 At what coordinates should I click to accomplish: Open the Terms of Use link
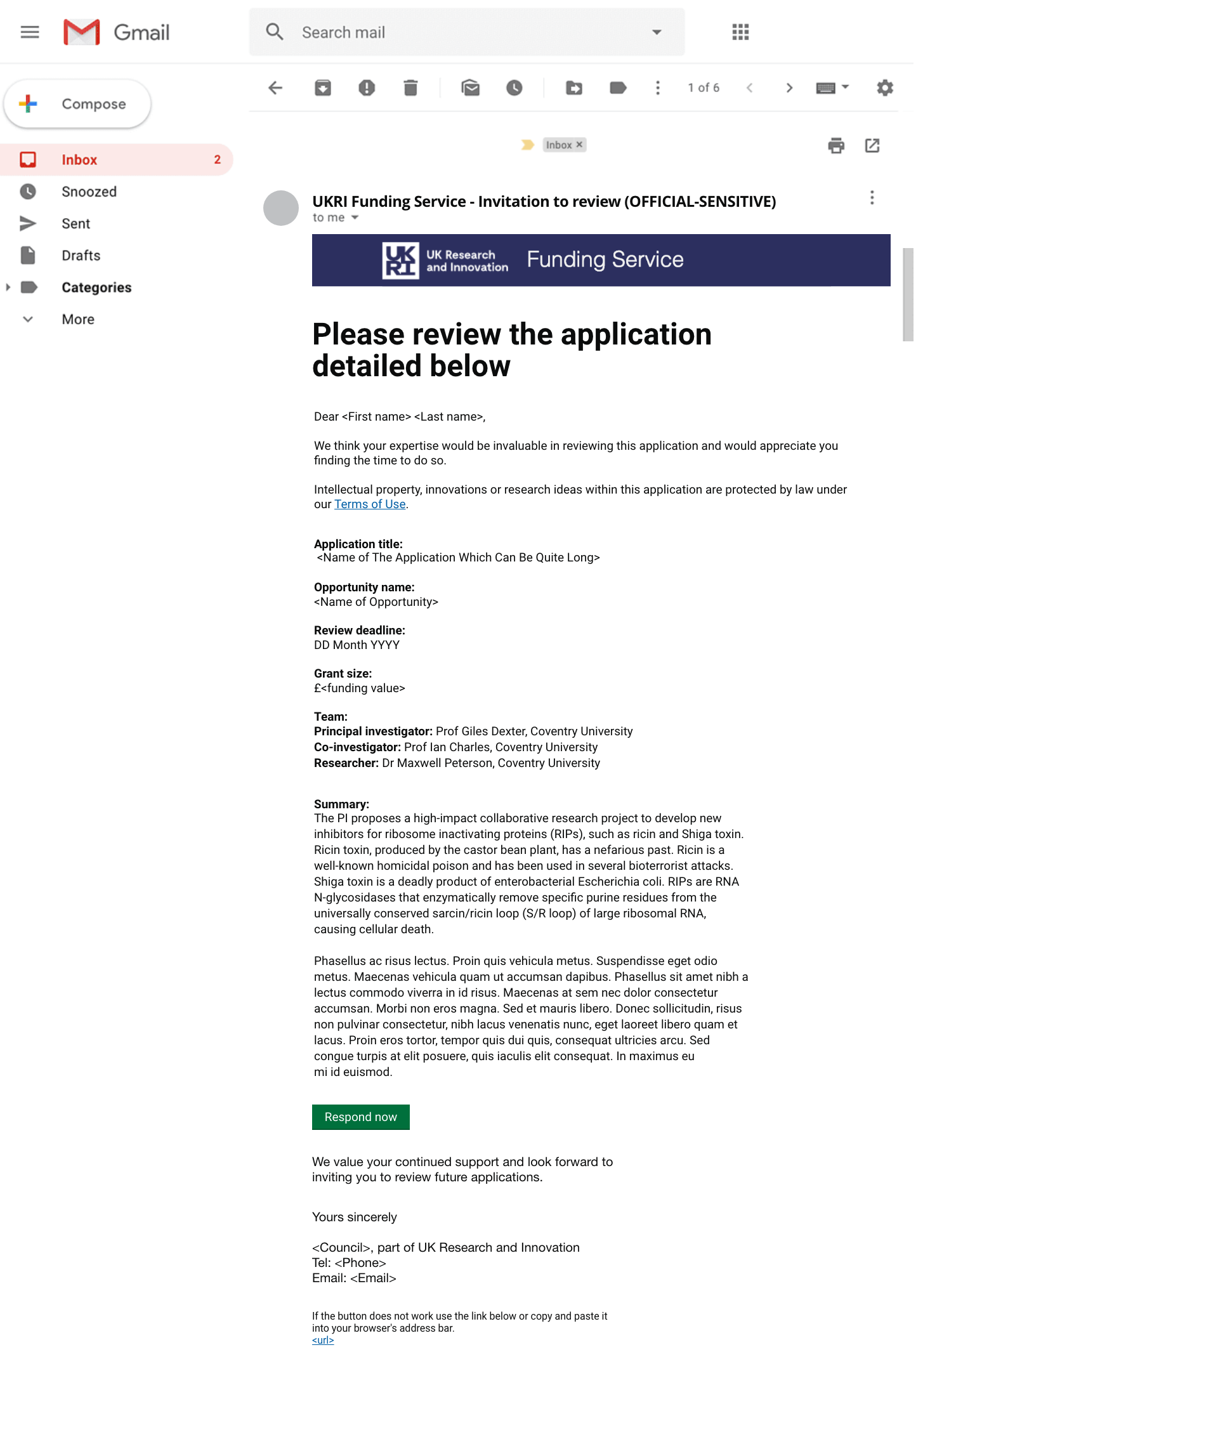370,504
